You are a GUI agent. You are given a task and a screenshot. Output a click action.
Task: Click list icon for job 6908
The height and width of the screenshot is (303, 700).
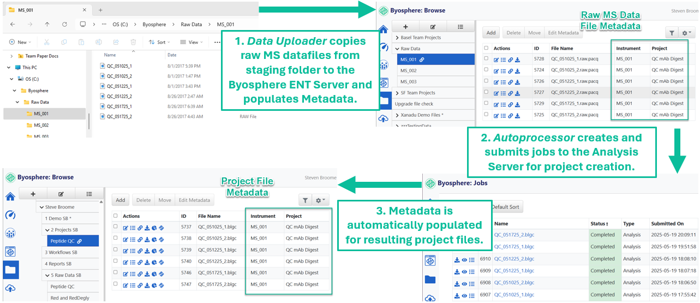click(x=471, y=283)
